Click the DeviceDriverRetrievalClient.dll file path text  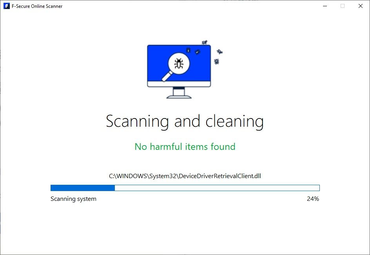(185, 176)
